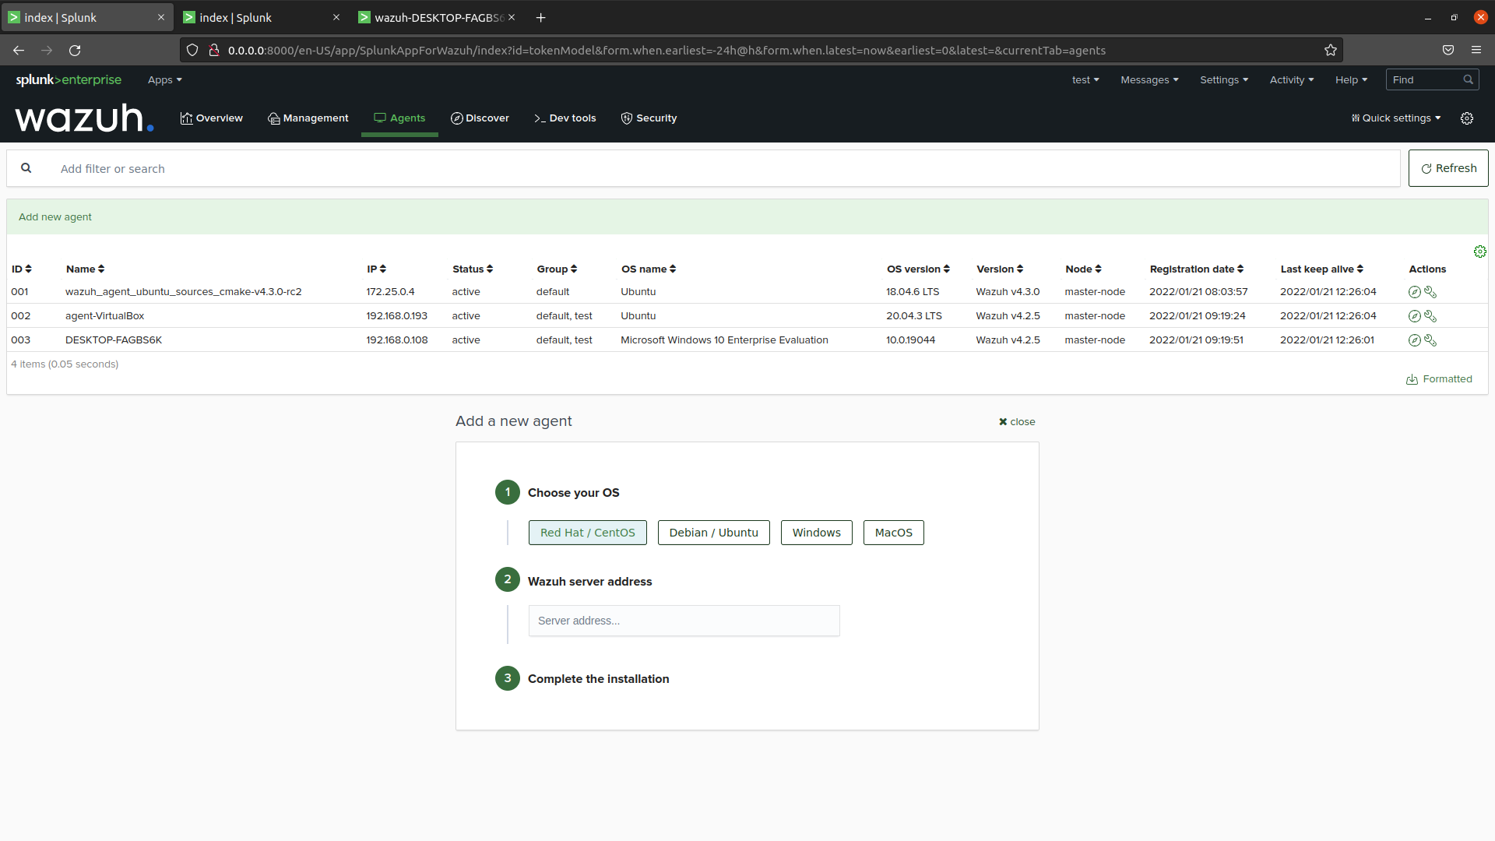Click the Formatted export link
Image resolution: width=1495 pixels, height=841 pixels.
[1439, 379]
